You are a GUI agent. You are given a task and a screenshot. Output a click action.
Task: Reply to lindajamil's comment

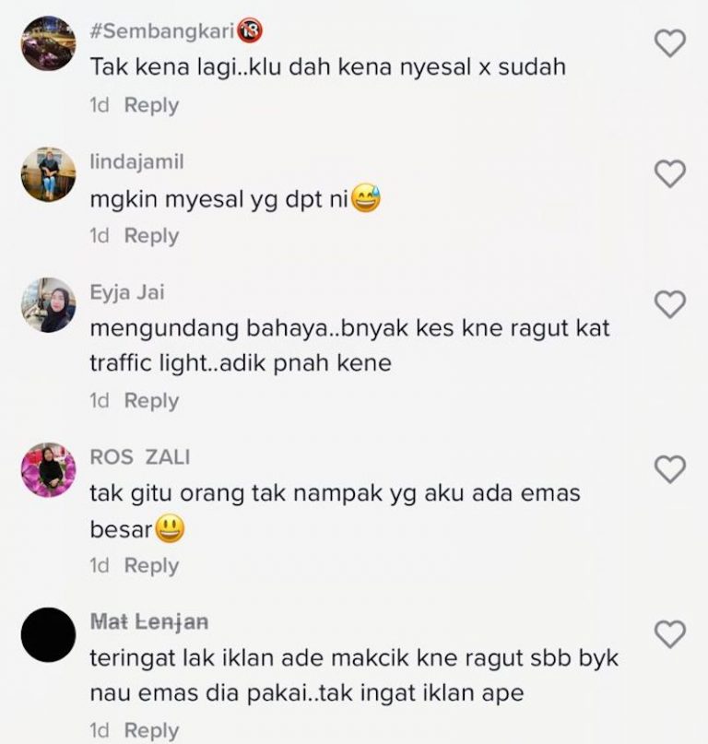(x=151, y=235)
